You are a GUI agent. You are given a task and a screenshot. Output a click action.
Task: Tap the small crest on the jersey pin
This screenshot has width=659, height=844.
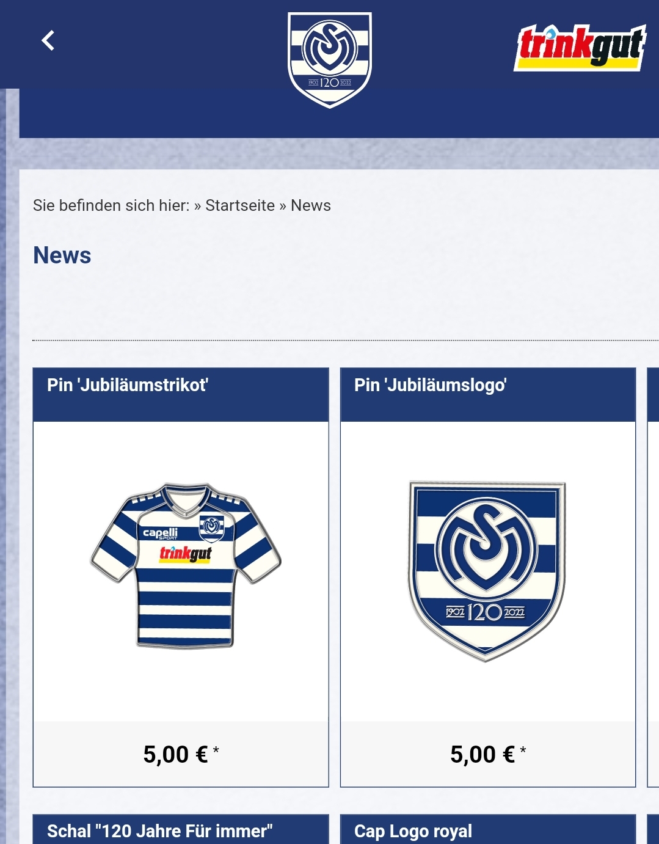tap(212, 527)
